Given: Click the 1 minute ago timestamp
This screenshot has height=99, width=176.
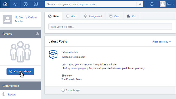Looking at the screenshot, I should point(73,90).
